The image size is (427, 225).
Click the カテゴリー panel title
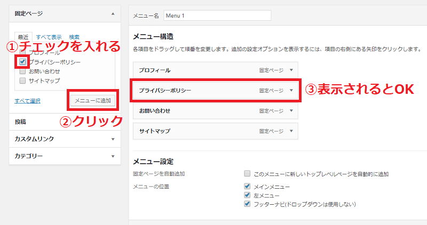click(x=29, y=156)
